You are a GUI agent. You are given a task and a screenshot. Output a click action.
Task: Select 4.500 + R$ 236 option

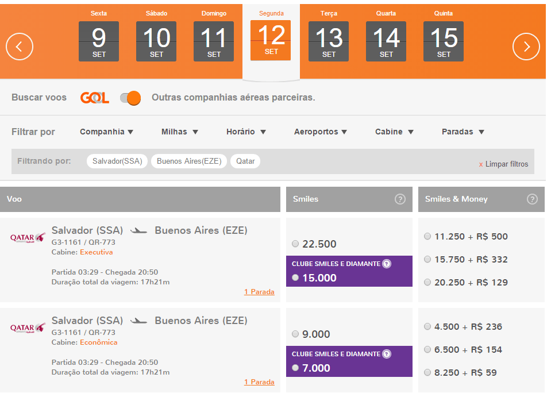[427, 326]
